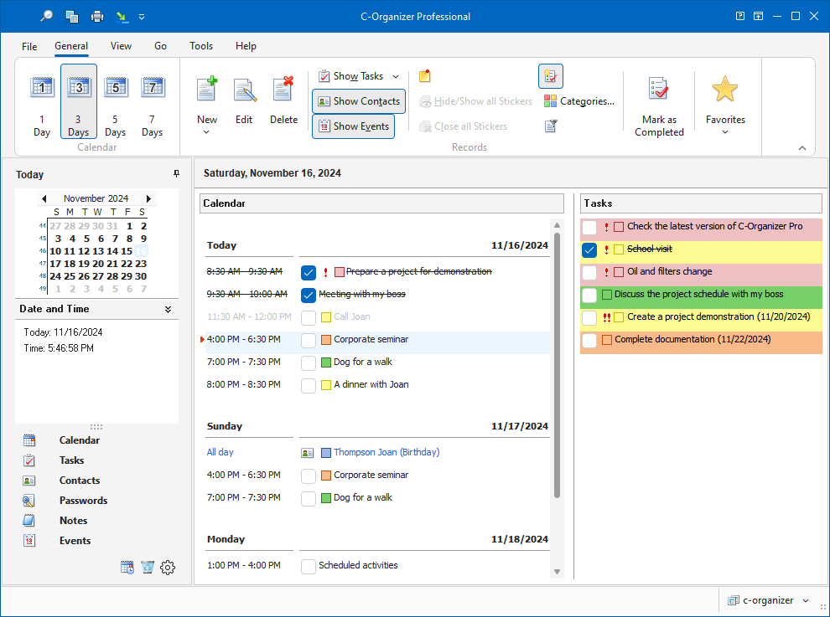
Task: Open the Notes section in sidebar
Action: [x=73, y=520]
